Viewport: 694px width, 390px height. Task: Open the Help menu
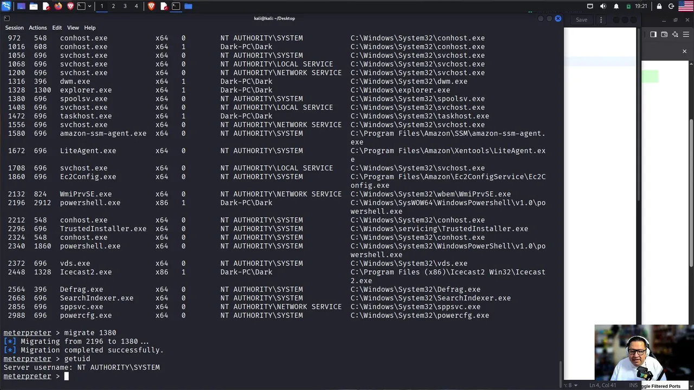[90, 28]
